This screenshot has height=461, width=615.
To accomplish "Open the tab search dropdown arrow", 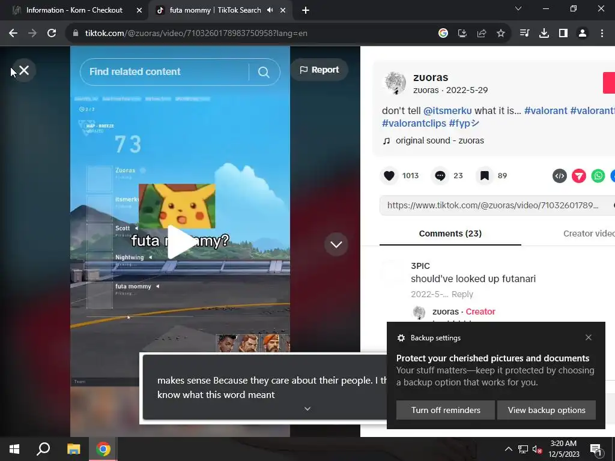I will click(518, 8).
